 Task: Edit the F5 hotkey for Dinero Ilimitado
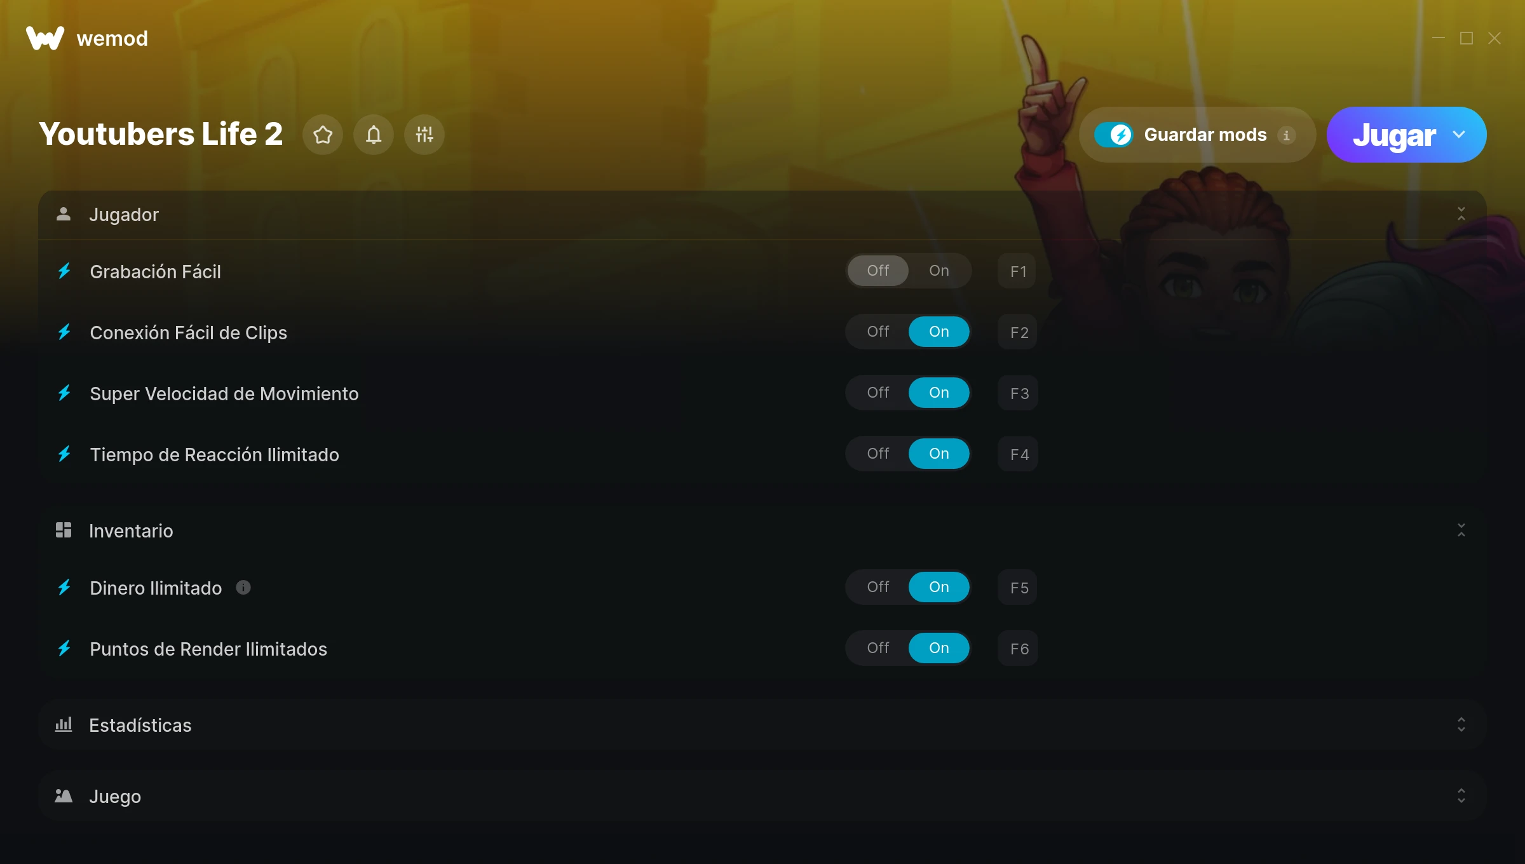1018,588
